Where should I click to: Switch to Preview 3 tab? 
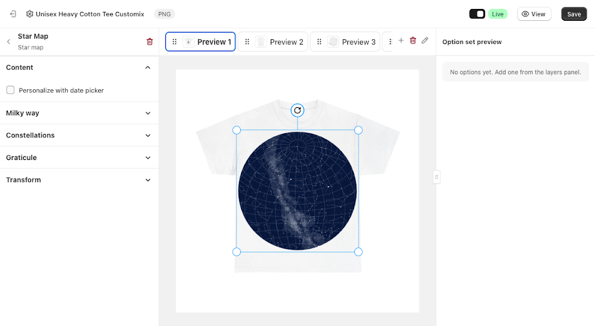coord(345,42)
